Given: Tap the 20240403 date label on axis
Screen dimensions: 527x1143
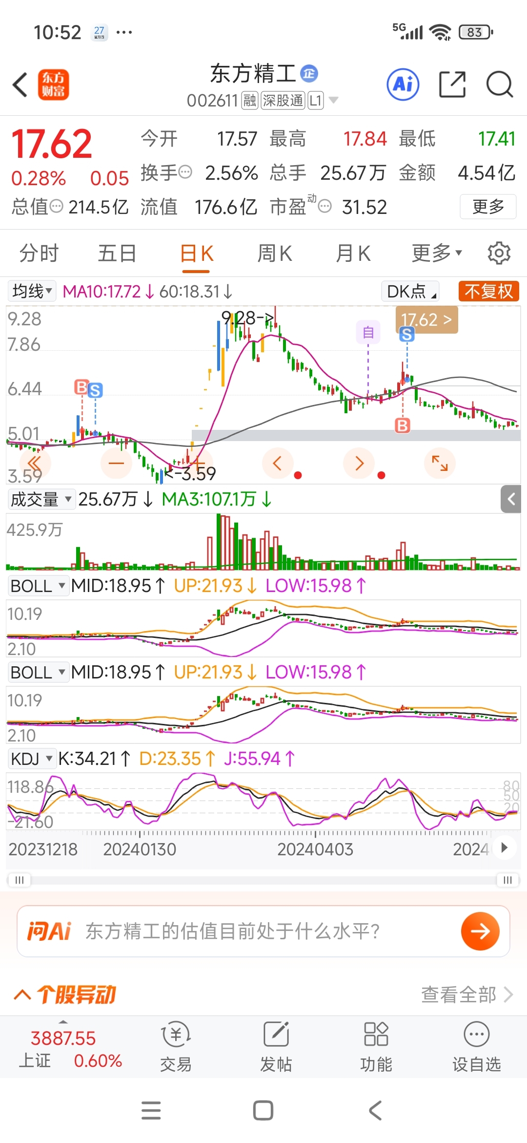Looking at the screenshot, I should click(x=315, y=849).
